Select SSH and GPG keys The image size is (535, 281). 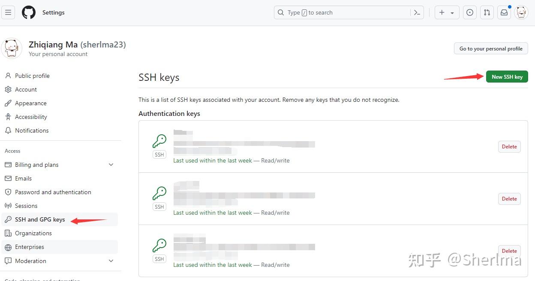60,219
